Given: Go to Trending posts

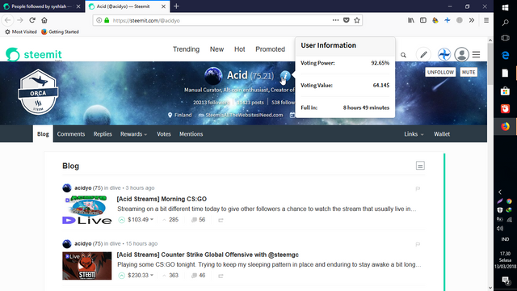Looking at the screenshot, I should click(x=186, y=49).
